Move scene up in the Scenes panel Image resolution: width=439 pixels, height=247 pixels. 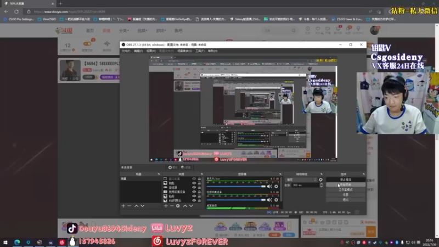coord(136,206)
